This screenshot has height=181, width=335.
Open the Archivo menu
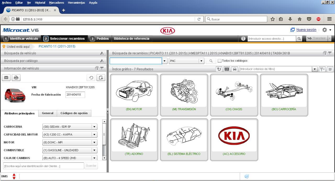click(7, 3)
